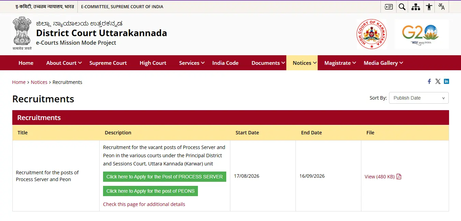Click the e-Courts Mission Mode Project text
The image size is (461, 221).
click(76, 43)
